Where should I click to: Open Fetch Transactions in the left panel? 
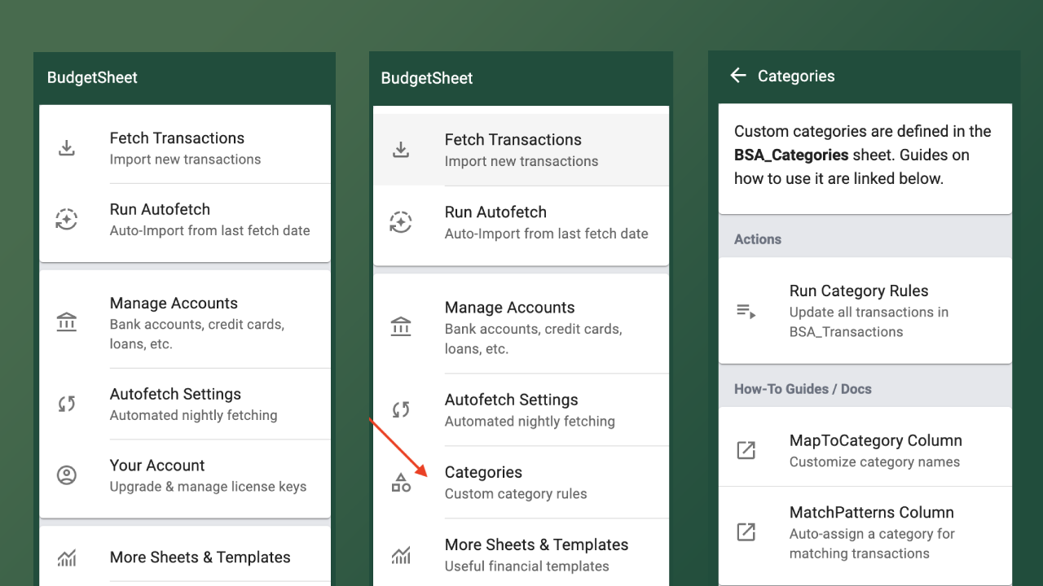point(185,147)
